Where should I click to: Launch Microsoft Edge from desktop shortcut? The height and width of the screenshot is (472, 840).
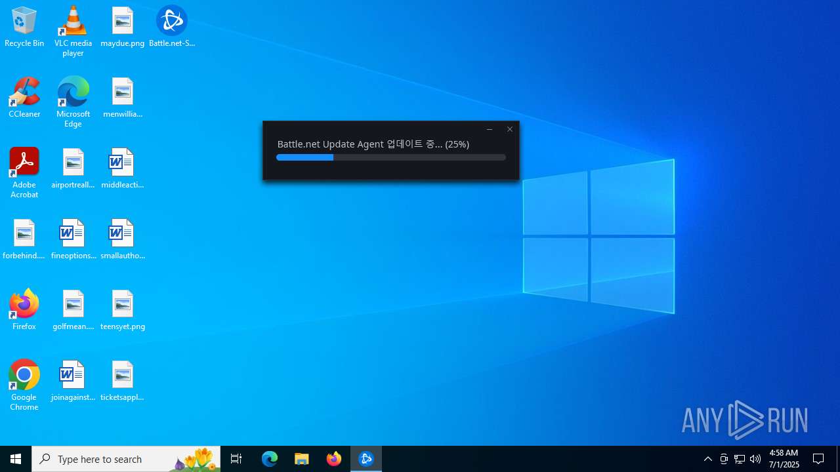point(73,102)
